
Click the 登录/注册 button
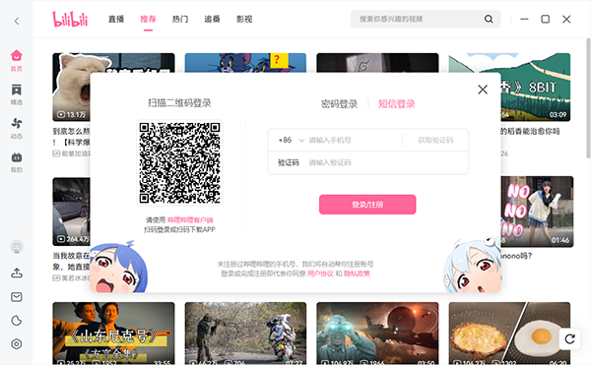click(367, 205)
